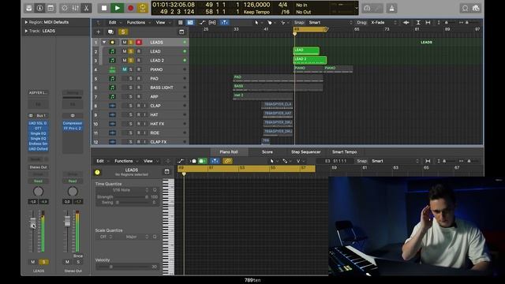
Task: Click the waveform zoom button
Action: (406, 23)
